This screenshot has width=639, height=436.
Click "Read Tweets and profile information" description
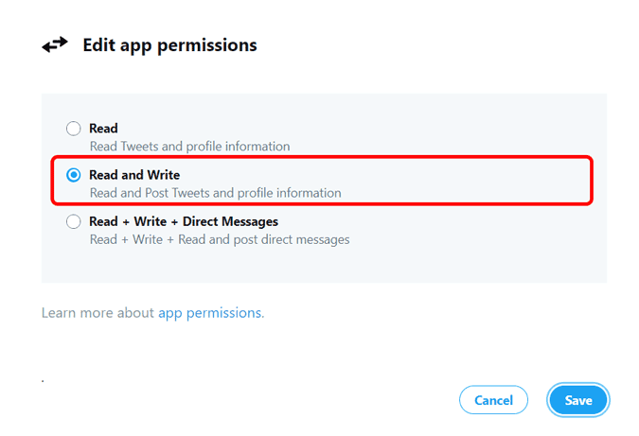pos(189,147)
